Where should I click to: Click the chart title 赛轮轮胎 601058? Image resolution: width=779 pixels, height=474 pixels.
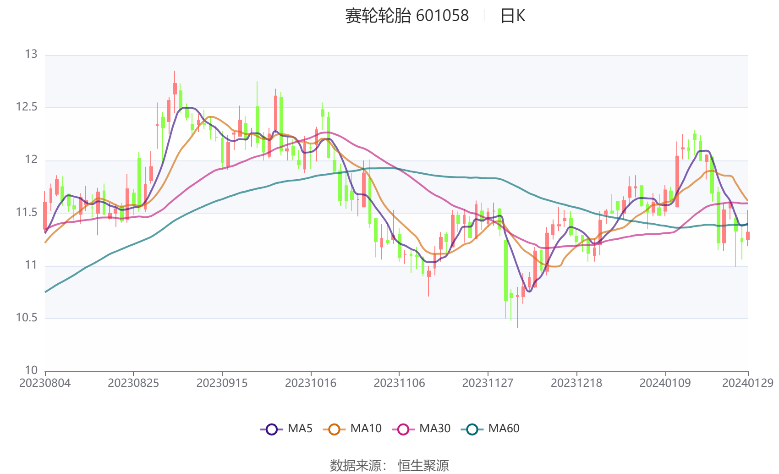coord(407,16)
